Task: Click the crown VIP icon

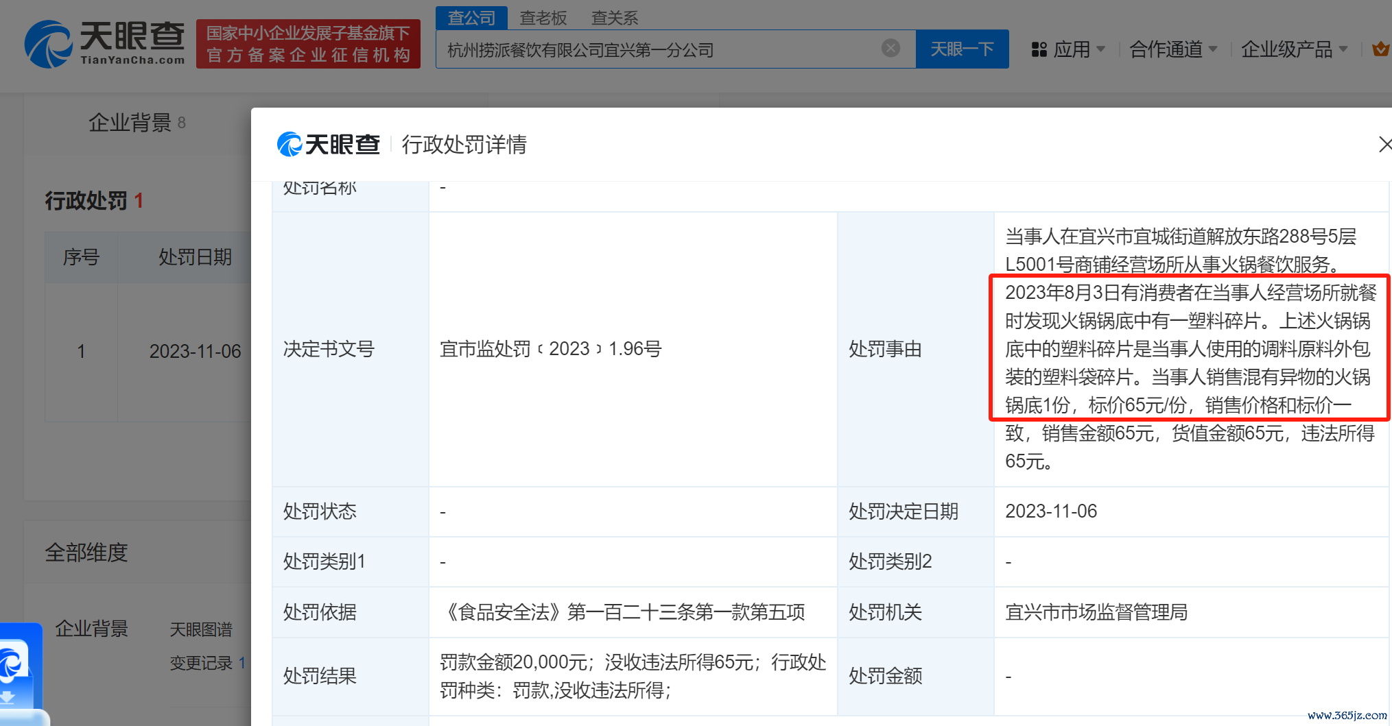Action: (x=1380, y=49)
